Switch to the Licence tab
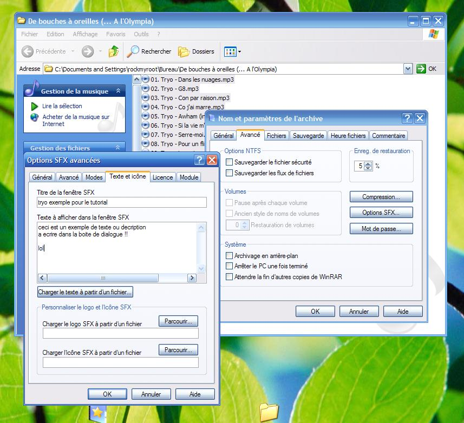Screen dimensions: 464x423 pos(162,177)
